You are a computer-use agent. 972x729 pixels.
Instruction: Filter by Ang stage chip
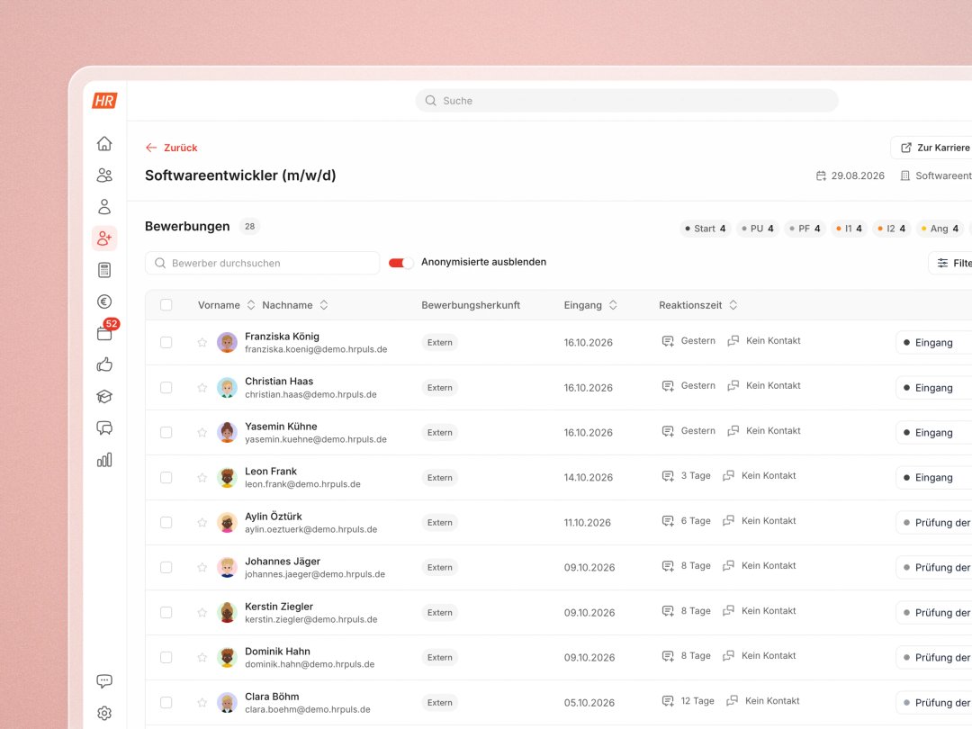pos(940,229)
